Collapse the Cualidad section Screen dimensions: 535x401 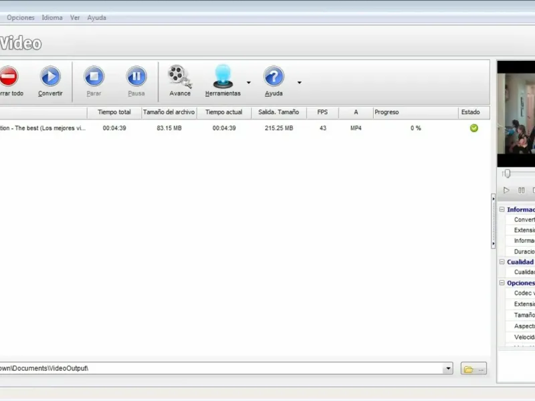(502, 262)
